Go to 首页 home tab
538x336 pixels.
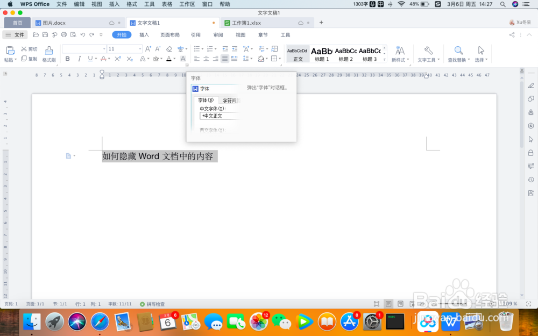pyautogui.click(x=18, y=23)
